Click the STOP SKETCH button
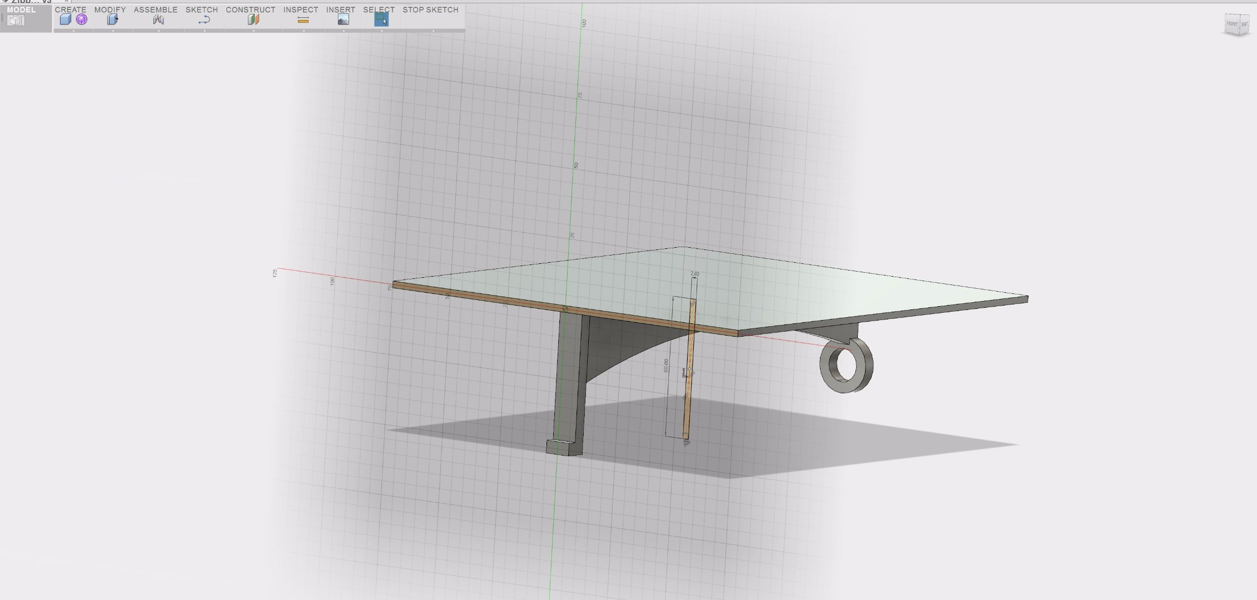The height and width of the screenshot is (600, 1257). [430, 9]
